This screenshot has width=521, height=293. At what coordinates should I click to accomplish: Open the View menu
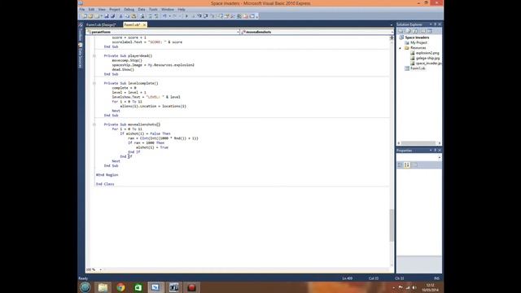pos(102,9)
